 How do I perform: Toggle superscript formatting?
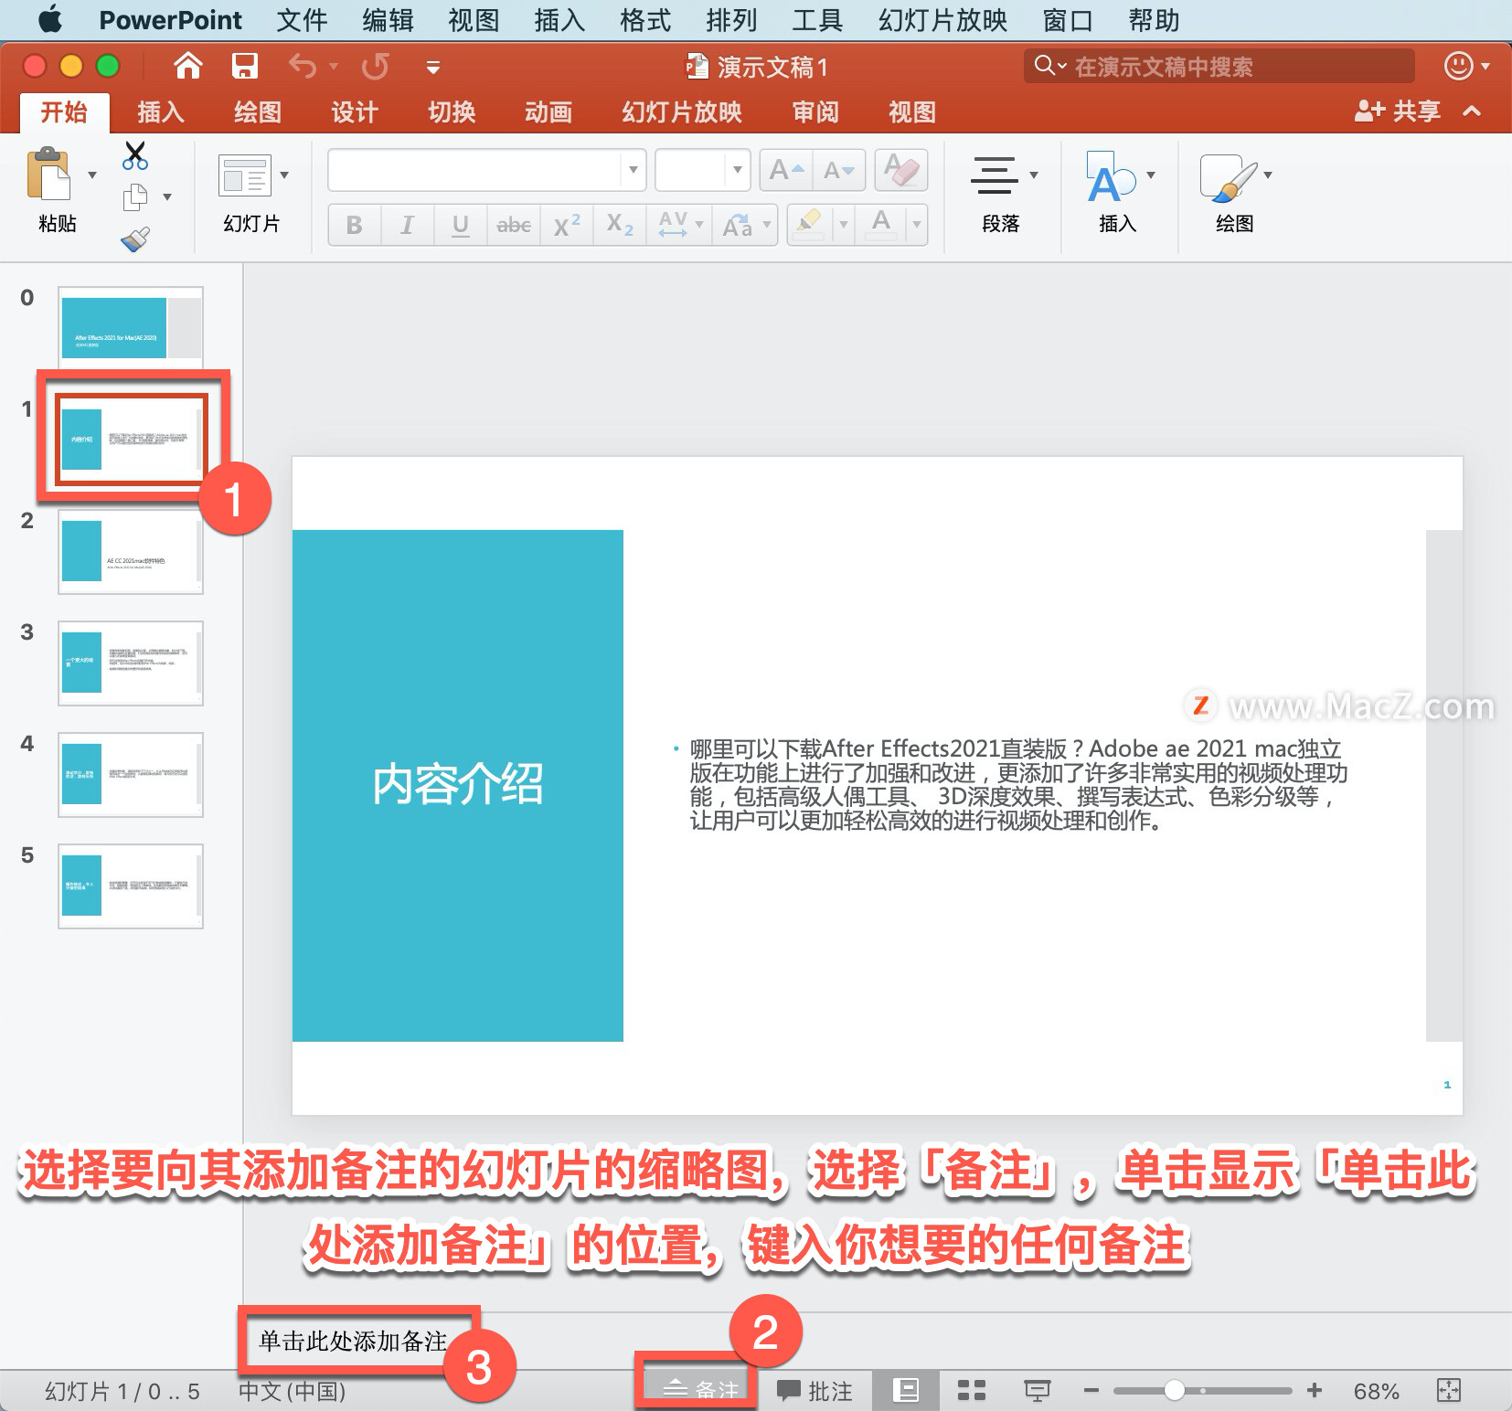click(x=567, y=225)
